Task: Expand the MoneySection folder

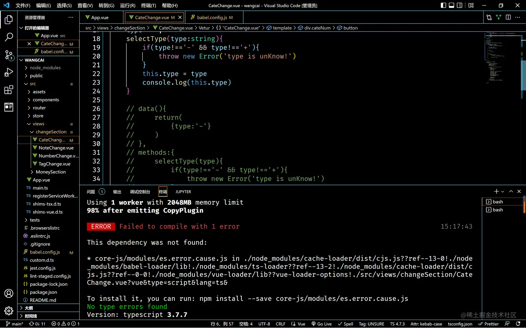Action: pos(49,172)
